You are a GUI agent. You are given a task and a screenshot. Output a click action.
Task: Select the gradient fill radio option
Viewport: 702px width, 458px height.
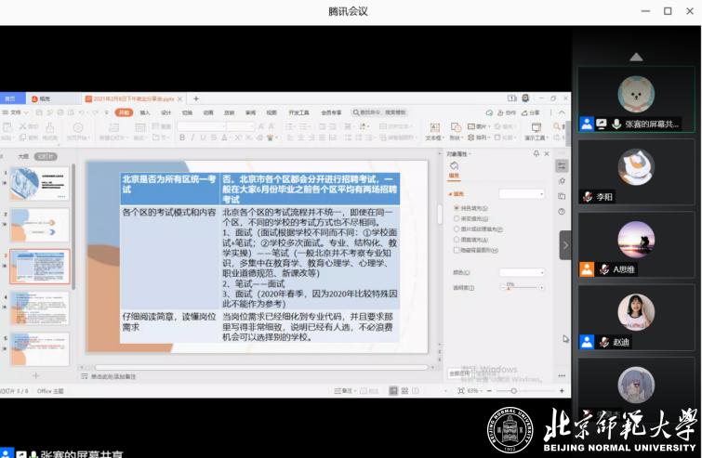click(x=456, y=217)
